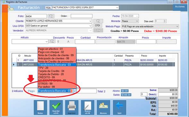The width and height of the screenshot is (189, 117).
Task: Select Anticipado de clientes - 99
Action: click(x=57, y=59)
